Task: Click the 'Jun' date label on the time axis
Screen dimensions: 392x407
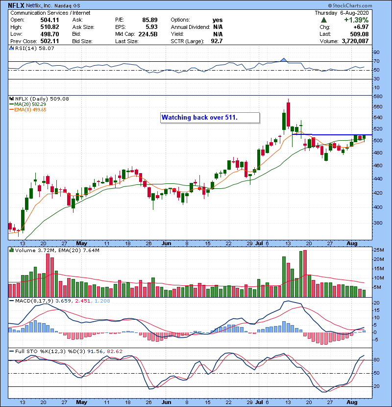Action: tap(167, 243)
